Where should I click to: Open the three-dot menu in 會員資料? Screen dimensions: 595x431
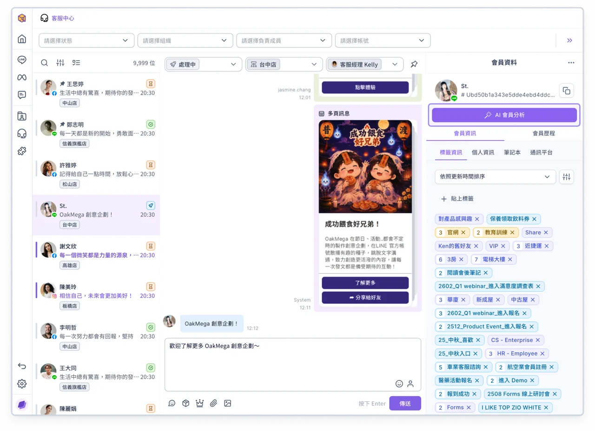click(571, 63)
